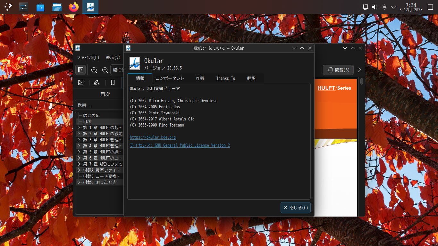The height and width of the screenshot is (246, 438).
Task: Open the annotations (pen) sidebar tab icon
Action: [x=97, y=83]
